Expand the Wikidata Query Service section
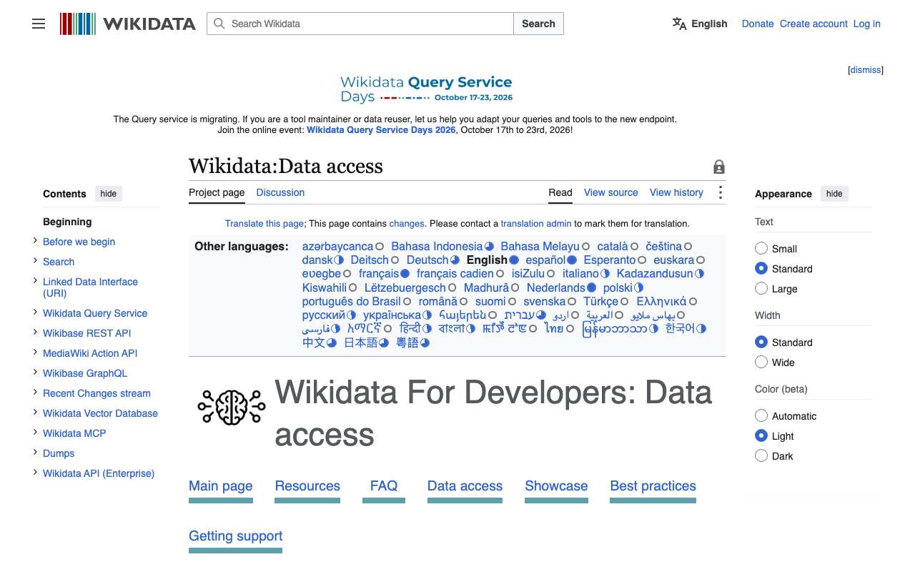This screenshot has height=572, width=915. [35, 312]
